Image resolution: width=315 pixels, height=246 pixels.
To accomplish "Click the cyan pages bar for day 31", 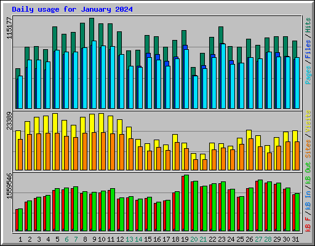I will pos(297,83).
